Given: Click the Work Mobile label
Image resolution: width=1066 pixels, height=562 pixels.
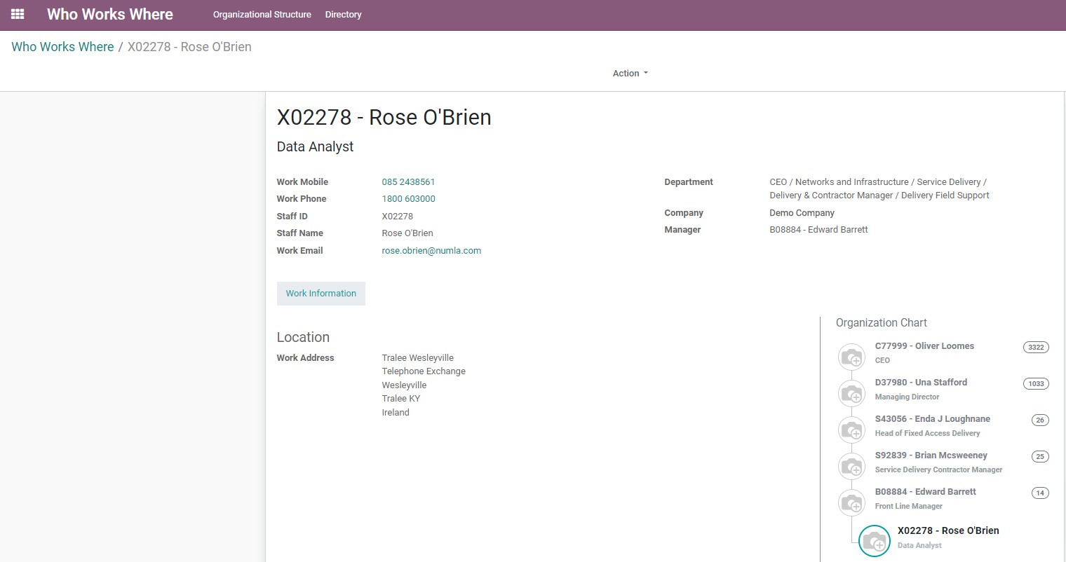Looking at the screenshot, I should 302,182.
